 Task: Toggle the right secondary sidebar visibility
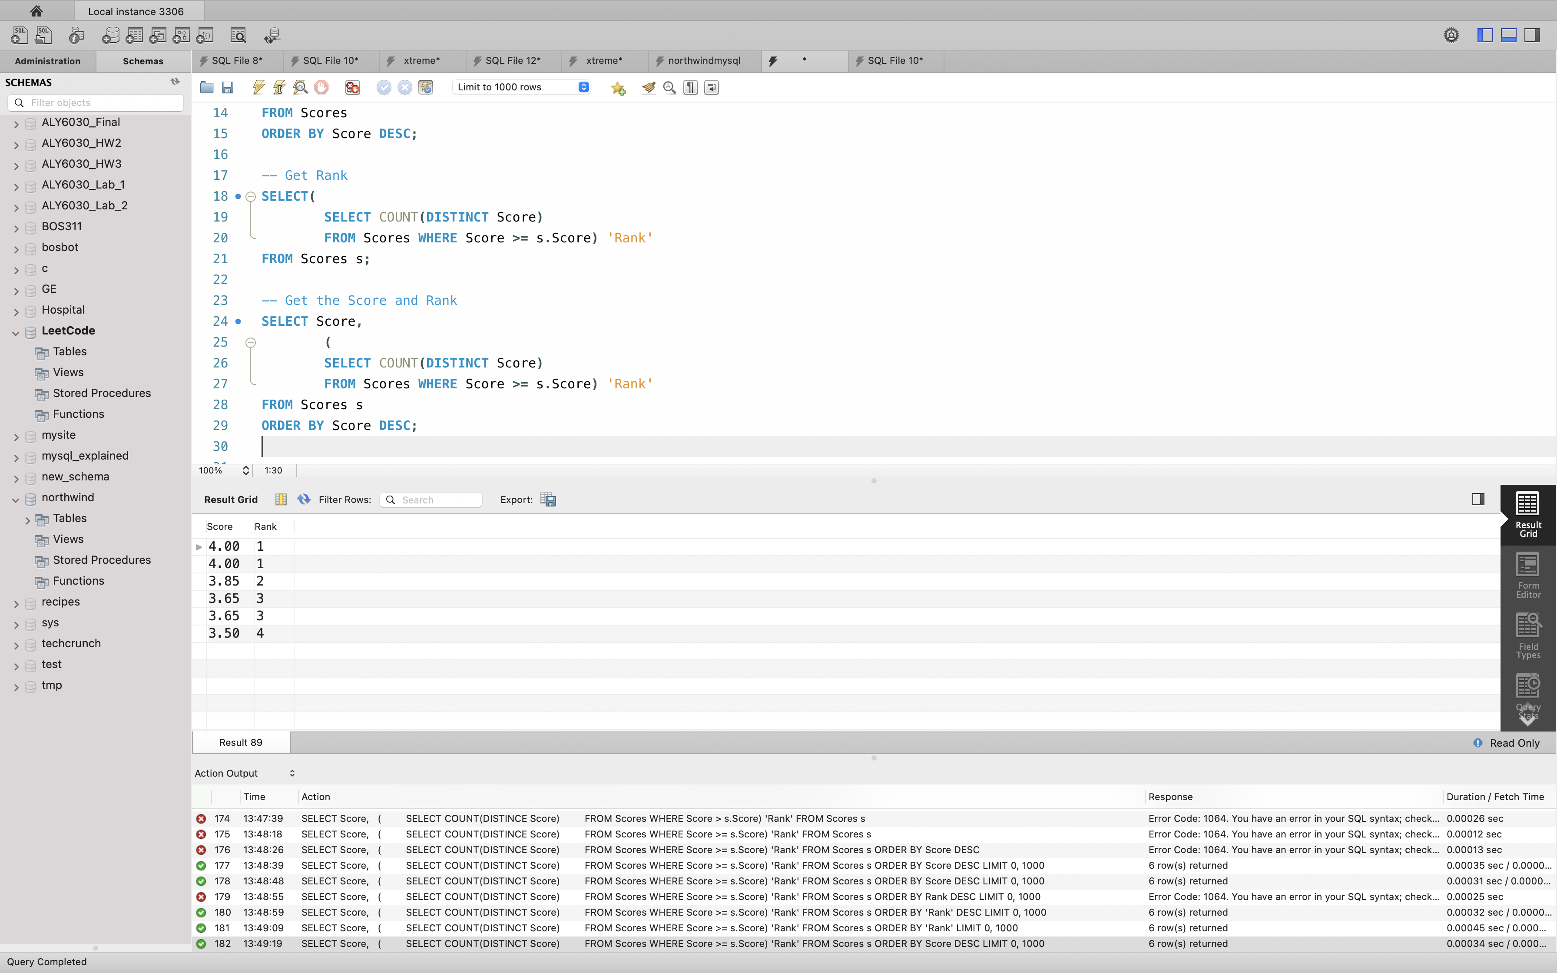1533,35
